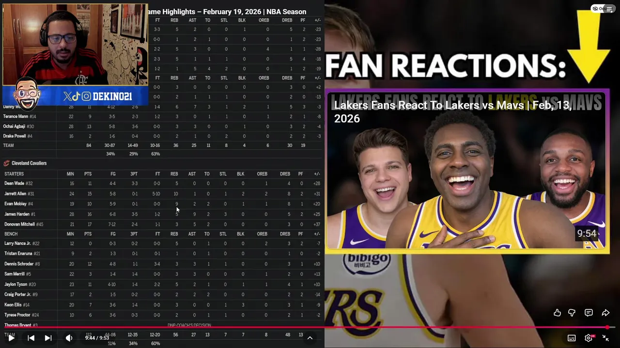Click the 9:54 duration badge on thumbnail
This screenshot has width=620, height=348.
(587, 233)
